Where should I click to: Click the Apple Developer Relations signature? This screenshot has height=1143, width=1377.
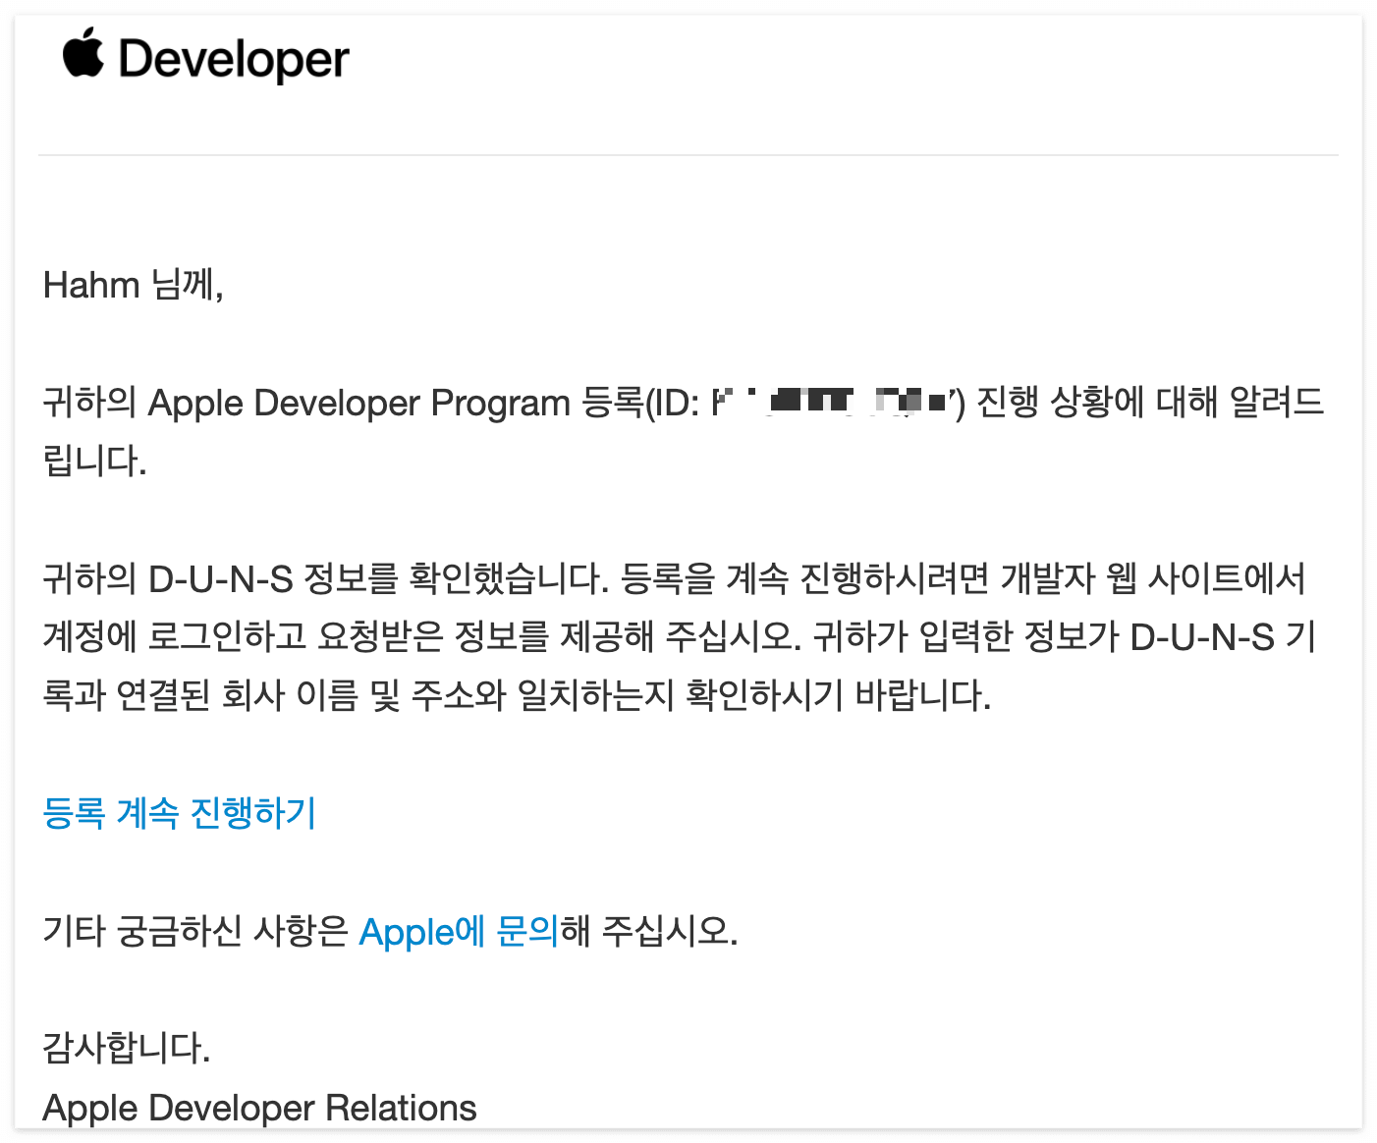[x=259, y=1108]
